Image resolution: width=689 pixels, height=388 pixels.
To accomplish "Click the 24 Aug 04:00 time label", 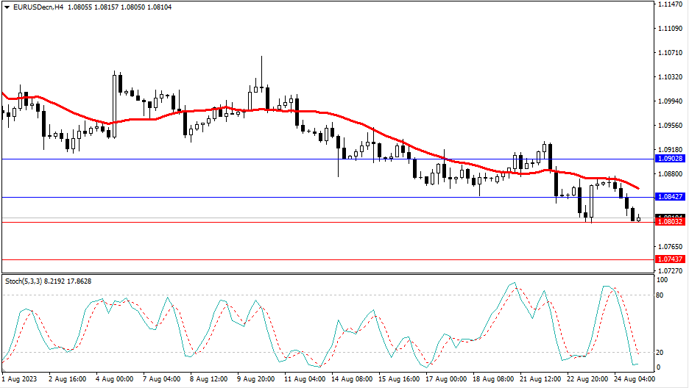I will [631, 380].
